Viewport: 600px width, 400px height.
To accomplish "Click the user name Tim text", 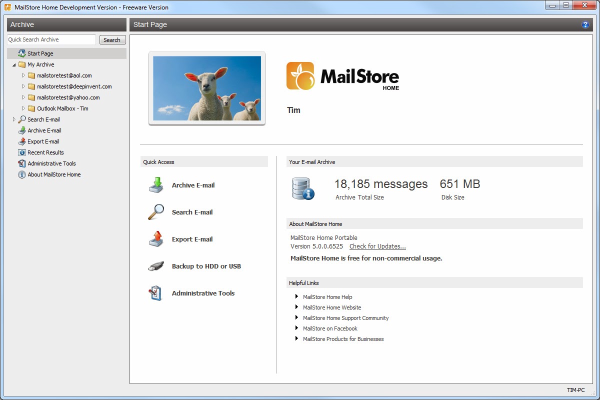I will pyautogui.click(x=293, y=110).
